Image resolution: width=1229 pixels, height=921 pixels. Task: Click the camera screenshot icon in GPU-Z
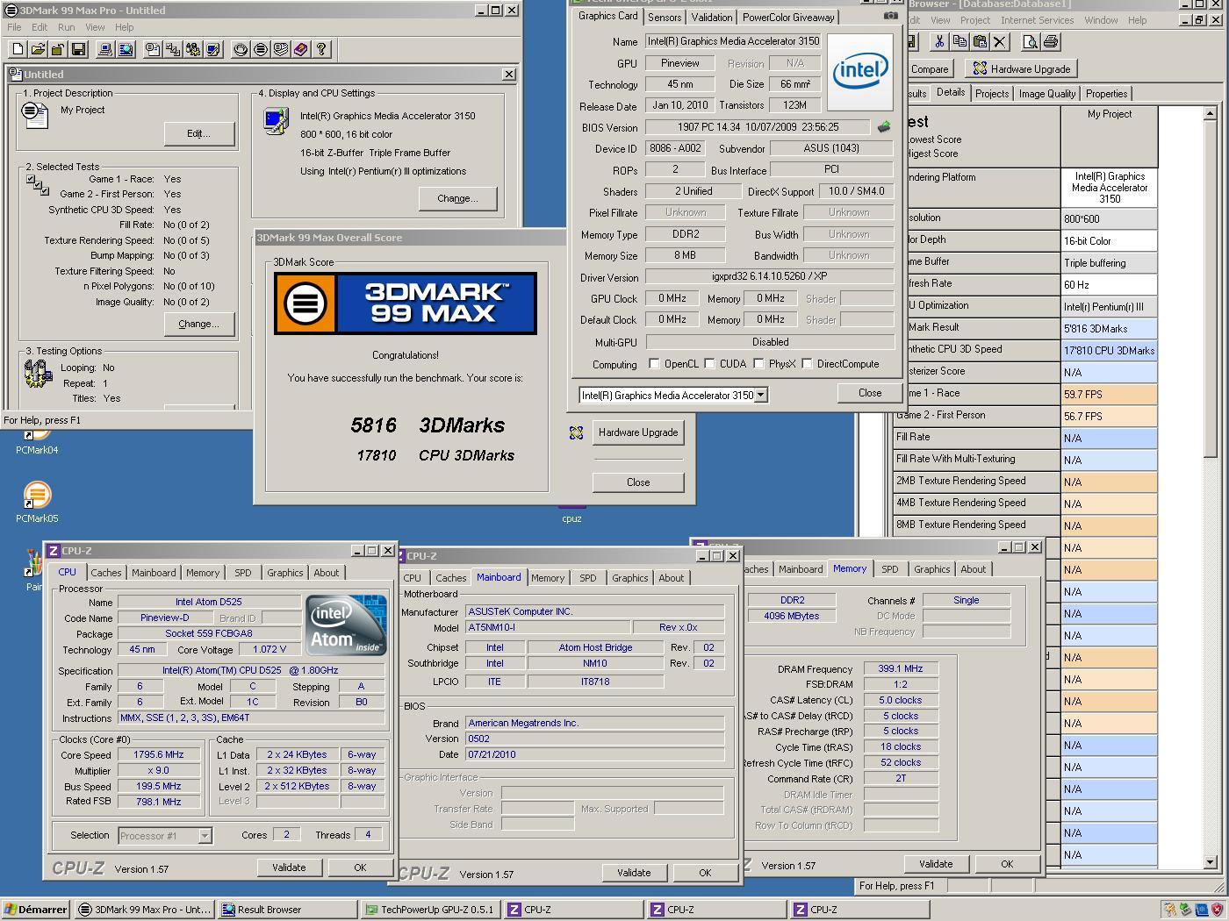click(x=890, y=15)
